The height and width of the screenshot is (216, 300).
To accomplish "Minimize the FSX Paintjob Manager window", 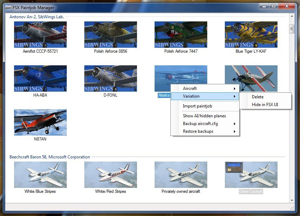I will (x=264, y=6).
